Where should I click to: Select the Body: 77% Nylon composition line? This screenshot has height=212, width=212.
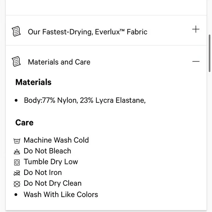tap(85, 100)
